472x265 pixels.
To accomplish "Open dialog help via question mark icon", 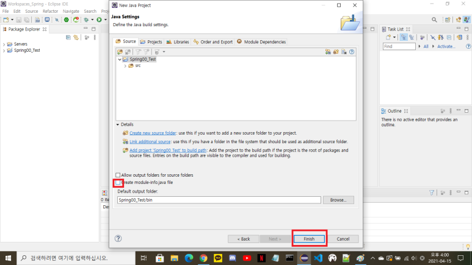I will [x=118, y=238].
